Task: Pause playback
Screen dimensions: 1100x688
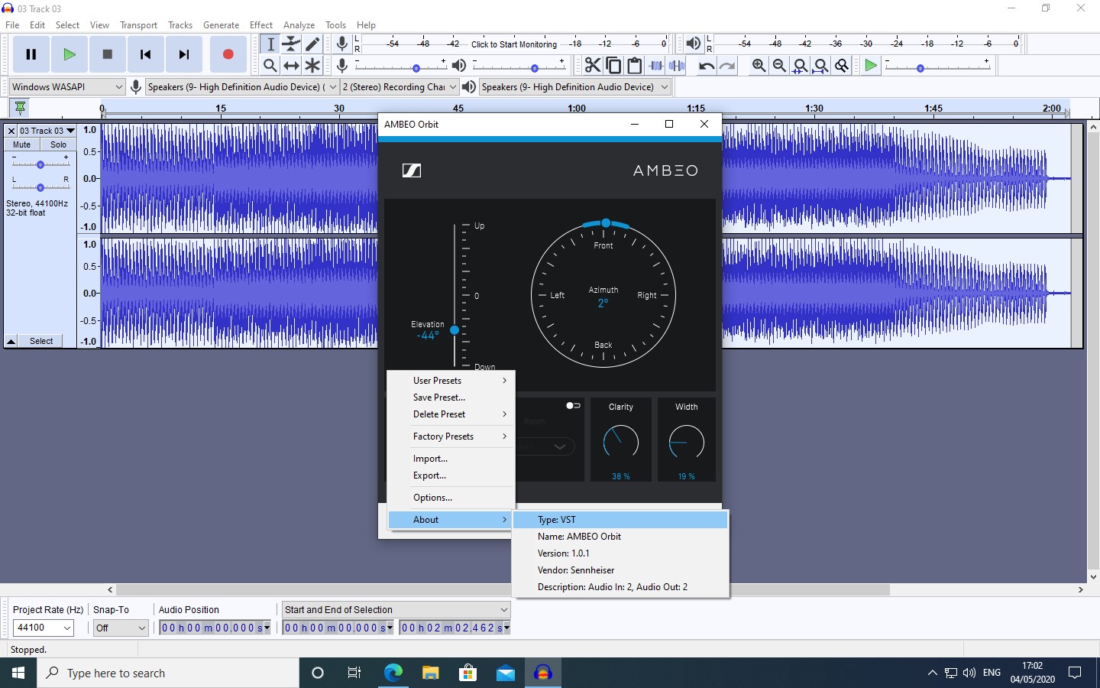Action: tap(31, 54)
